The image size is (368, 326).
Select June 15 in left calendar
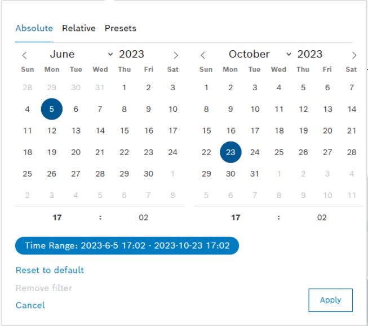pos(124,131)
